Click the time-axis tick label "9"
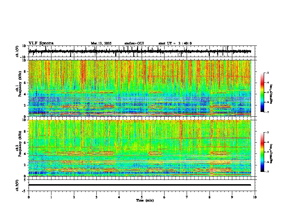Screen dimensions: 287x221 click(232, 197)
